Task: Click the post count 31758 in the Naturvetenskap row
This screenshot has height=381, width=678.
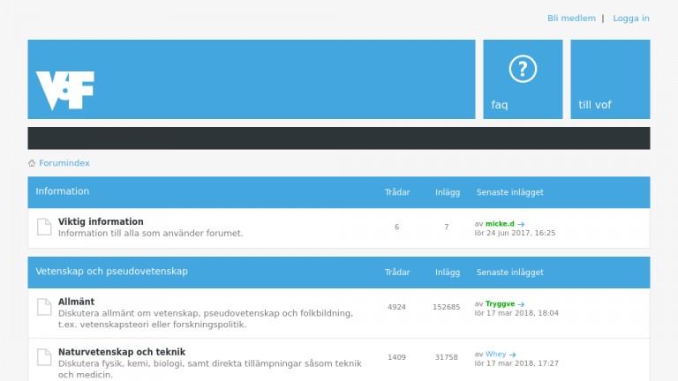Action: coord(446,357)
